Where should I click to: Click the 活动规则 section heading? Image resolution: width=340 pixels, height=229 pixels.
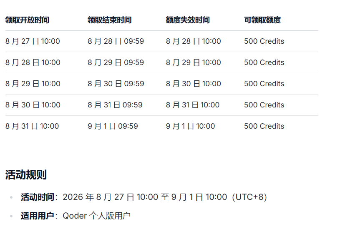click(x=26, y=175)
